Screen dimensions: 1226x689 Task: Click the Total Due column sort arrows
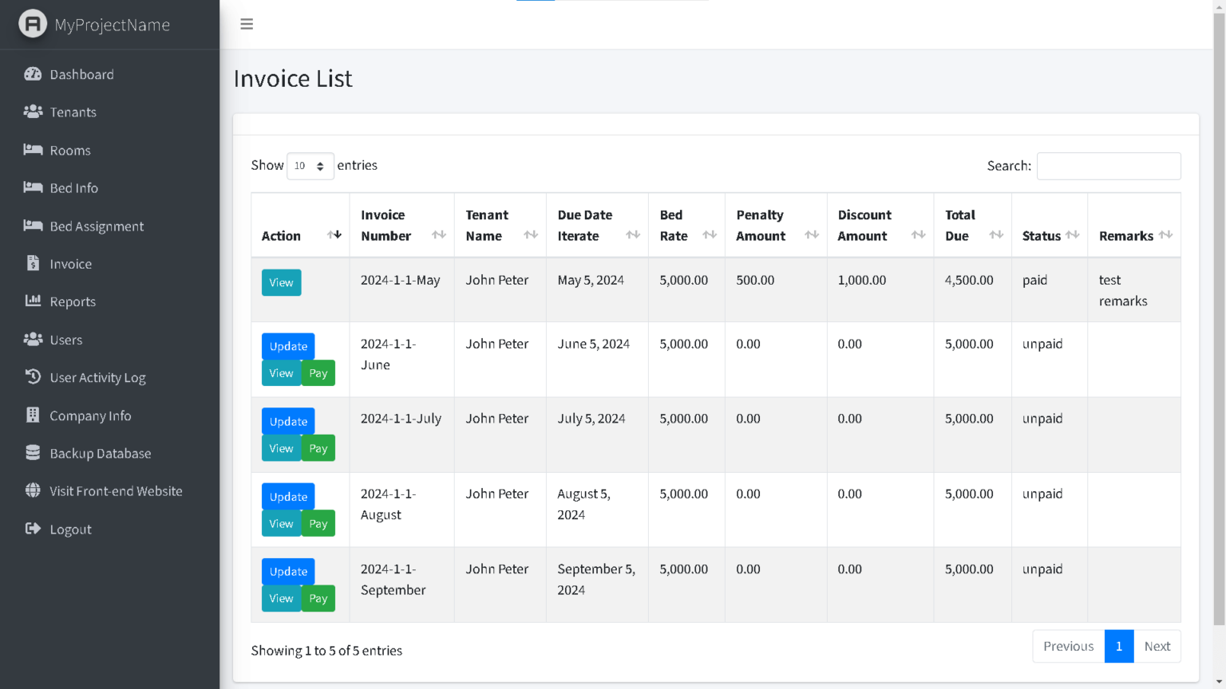coord(996,236)
